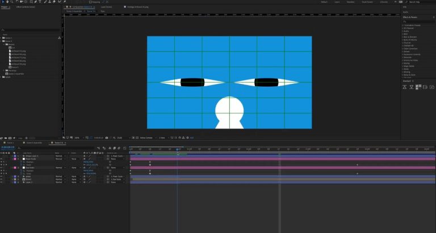Toggle visibility of the jaaws layer
This screenshot has width=436, height=233.
tap(1, 176)
